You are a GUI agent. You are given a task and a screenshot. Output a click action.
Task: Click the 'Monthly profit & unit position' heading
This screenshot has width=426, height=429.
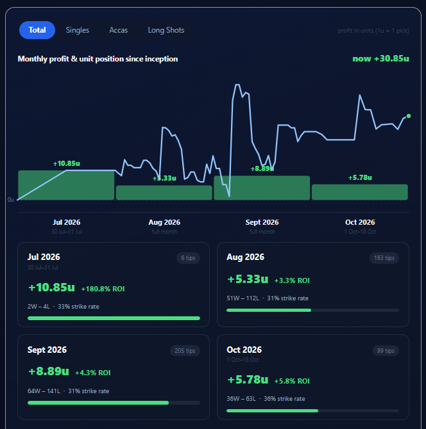[x=98, y=59]
